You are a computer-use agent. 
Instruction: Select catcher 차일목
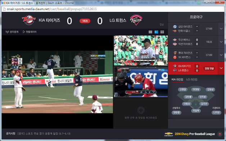tap(196, 111)
